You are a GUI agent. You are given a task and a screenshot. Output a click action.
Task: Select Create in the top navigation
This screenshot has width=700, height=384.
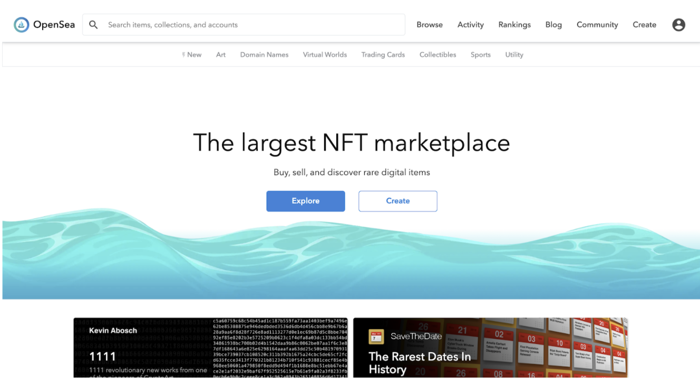(644, 25)
